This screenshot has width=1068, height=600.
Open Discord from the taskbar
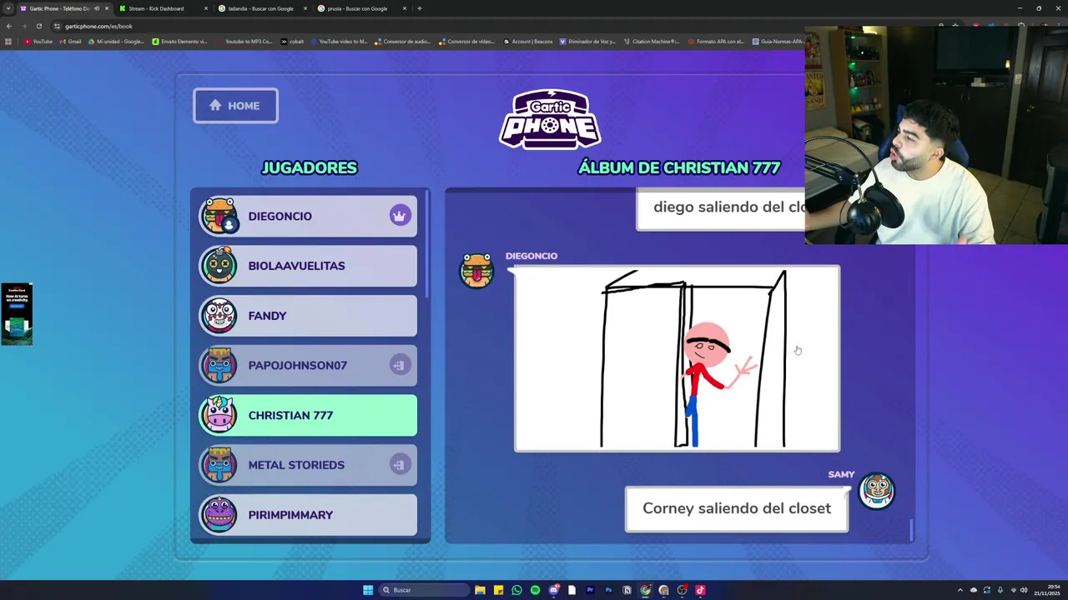553,590
